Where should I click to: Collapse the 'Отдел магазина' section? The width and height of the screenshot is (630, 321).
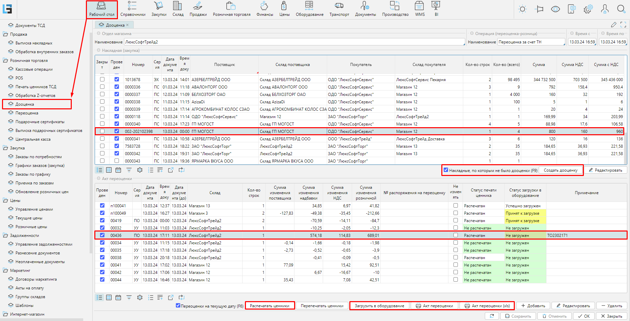coord(99,33)
